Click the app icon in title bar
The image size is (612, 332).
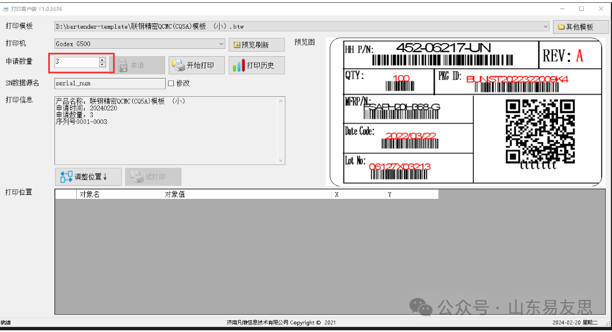coord(6,9)
